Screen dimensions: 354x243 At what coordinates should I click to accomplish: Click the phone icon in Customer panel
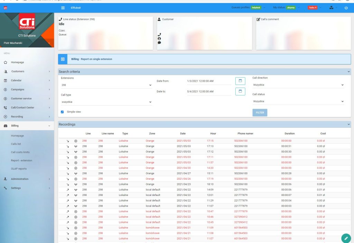pos(159,35)
